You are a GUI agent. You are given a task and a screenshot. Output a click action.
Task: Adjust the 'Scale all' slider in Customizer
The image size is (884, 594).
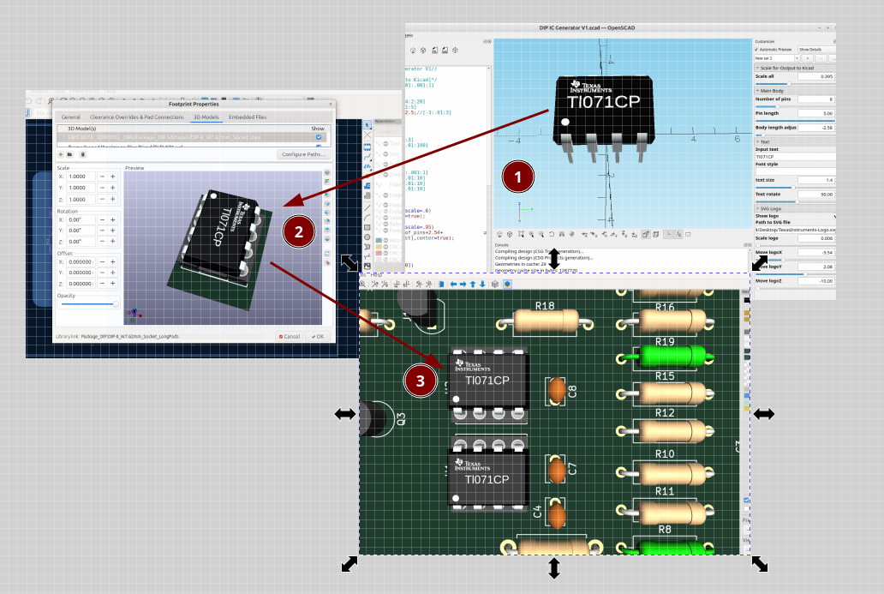click(x=796, y=84)
